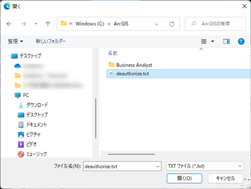Select PC in navigation tree
The width and height of the screenshot is (251, 189).
pos(22,95)
